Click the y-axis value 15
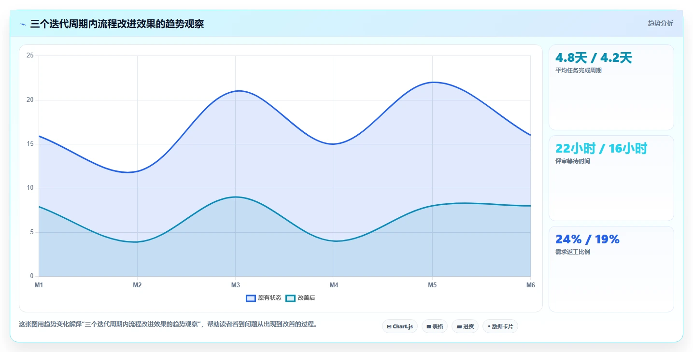Viewport: 693px width, 352px height. [x=30, y=144]
